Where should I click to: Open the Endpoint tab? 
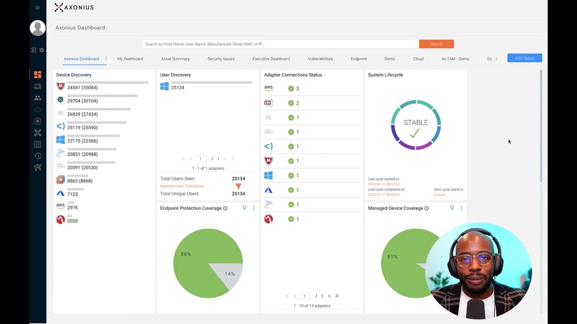pos(358,58)
